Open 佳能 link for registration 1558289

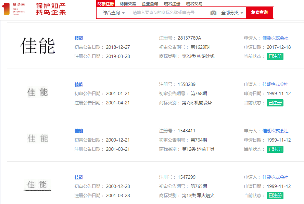point(79,84)
